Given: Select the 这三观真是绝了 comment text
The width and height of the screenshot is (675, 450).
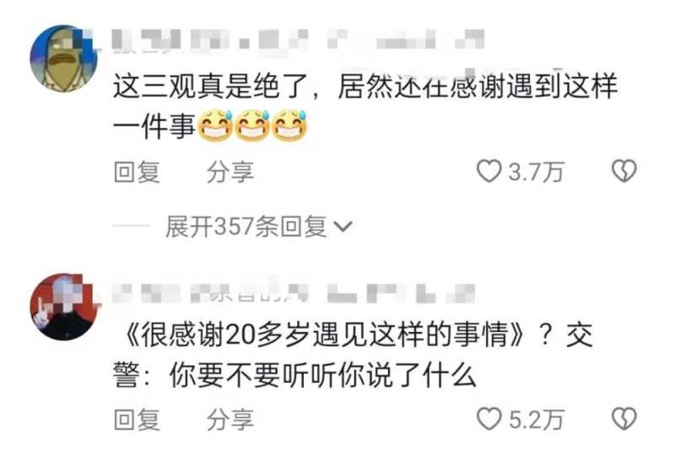Looking at the screenshot, I should (365, 106).
